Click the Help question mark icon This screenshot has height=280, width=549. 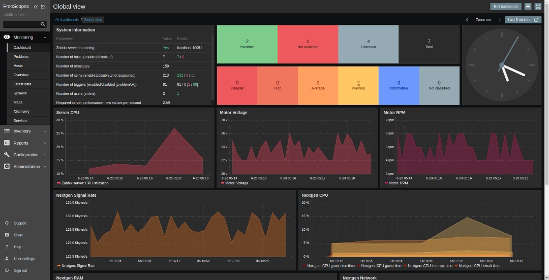click(x=7, y=247)
